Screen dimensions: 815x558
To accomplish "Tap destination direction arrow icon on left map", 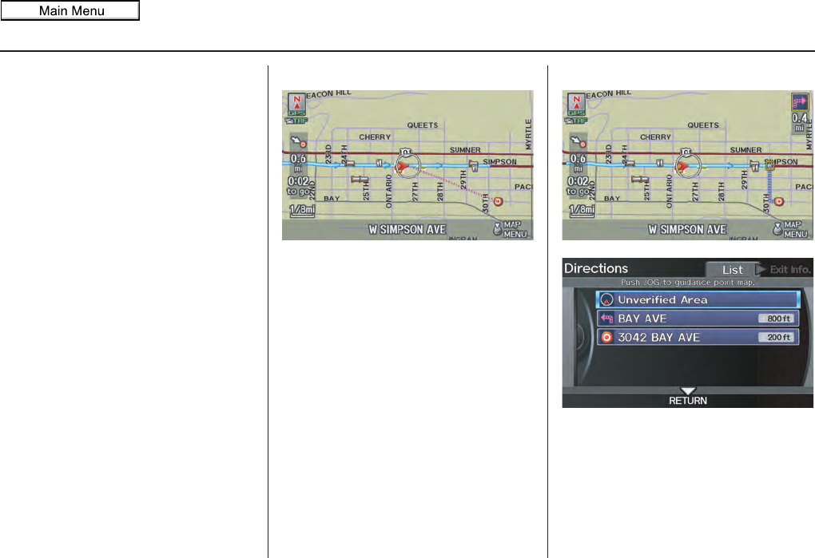I will click(299, 142).
